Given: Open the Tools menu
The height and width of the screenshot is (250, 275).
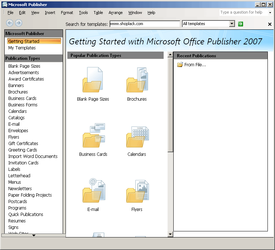Looking at the screenshot, I should [83, 13].
